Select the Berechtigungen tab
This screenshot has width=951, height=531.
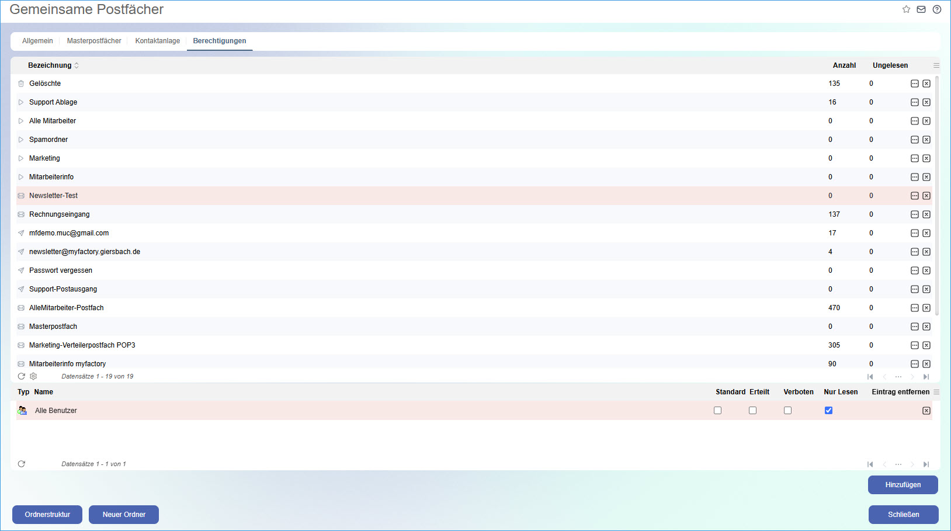pos(220,41)
